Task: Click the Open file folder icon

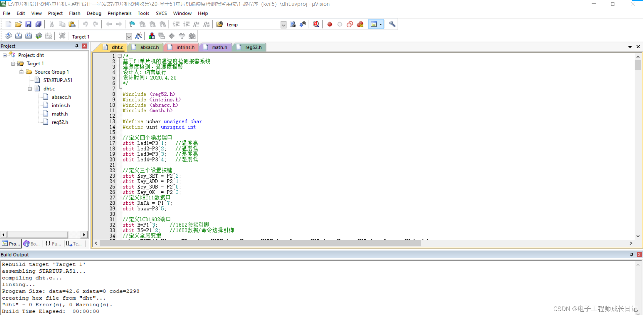Action: (18, 24)
